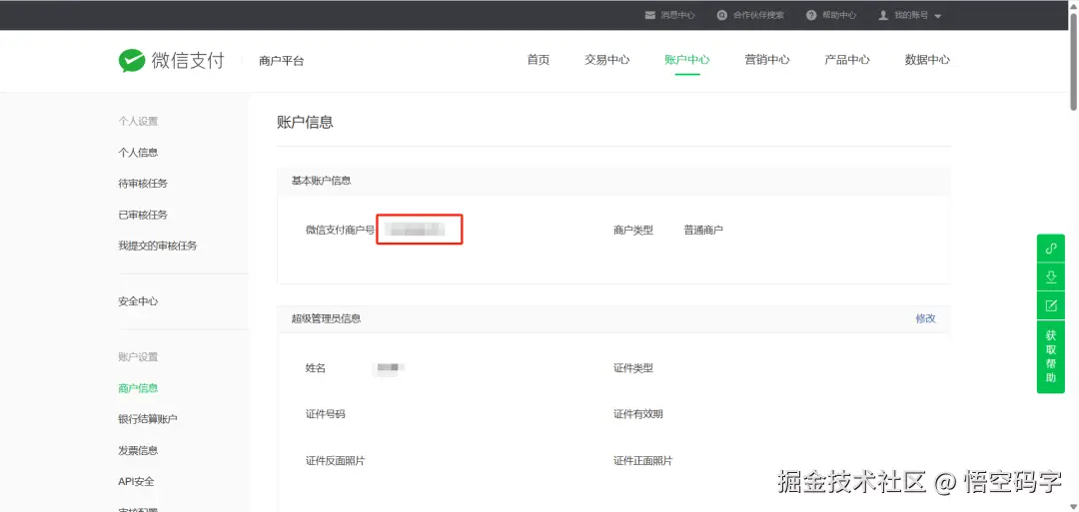
Task: Click the 消息中心 link
Action: click(x=677, y=15)
